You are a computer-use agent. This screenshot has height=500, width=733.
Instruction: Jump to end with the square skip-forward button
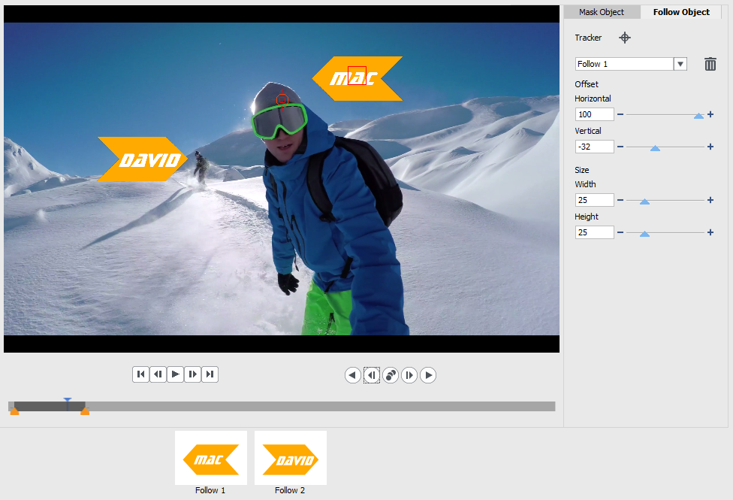pyautogui.click(x=210, y=374)
